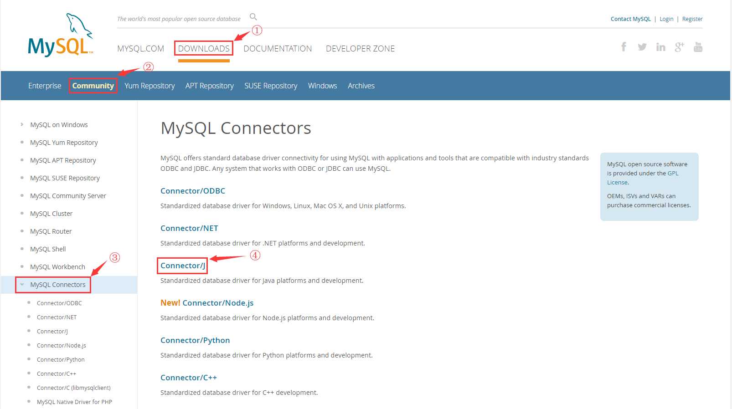
Task: Open MySQL Cluster in sidebar
Action: [51, 214]
